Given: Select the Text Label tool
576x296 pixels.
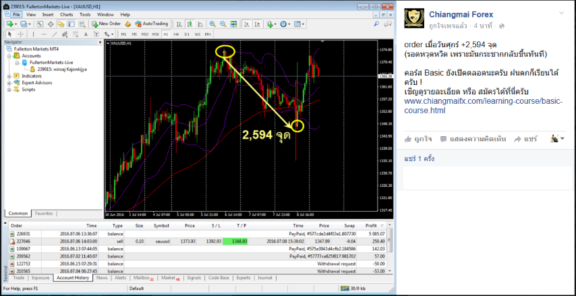Looking at the screenshot, I should (x=96, y=34).
